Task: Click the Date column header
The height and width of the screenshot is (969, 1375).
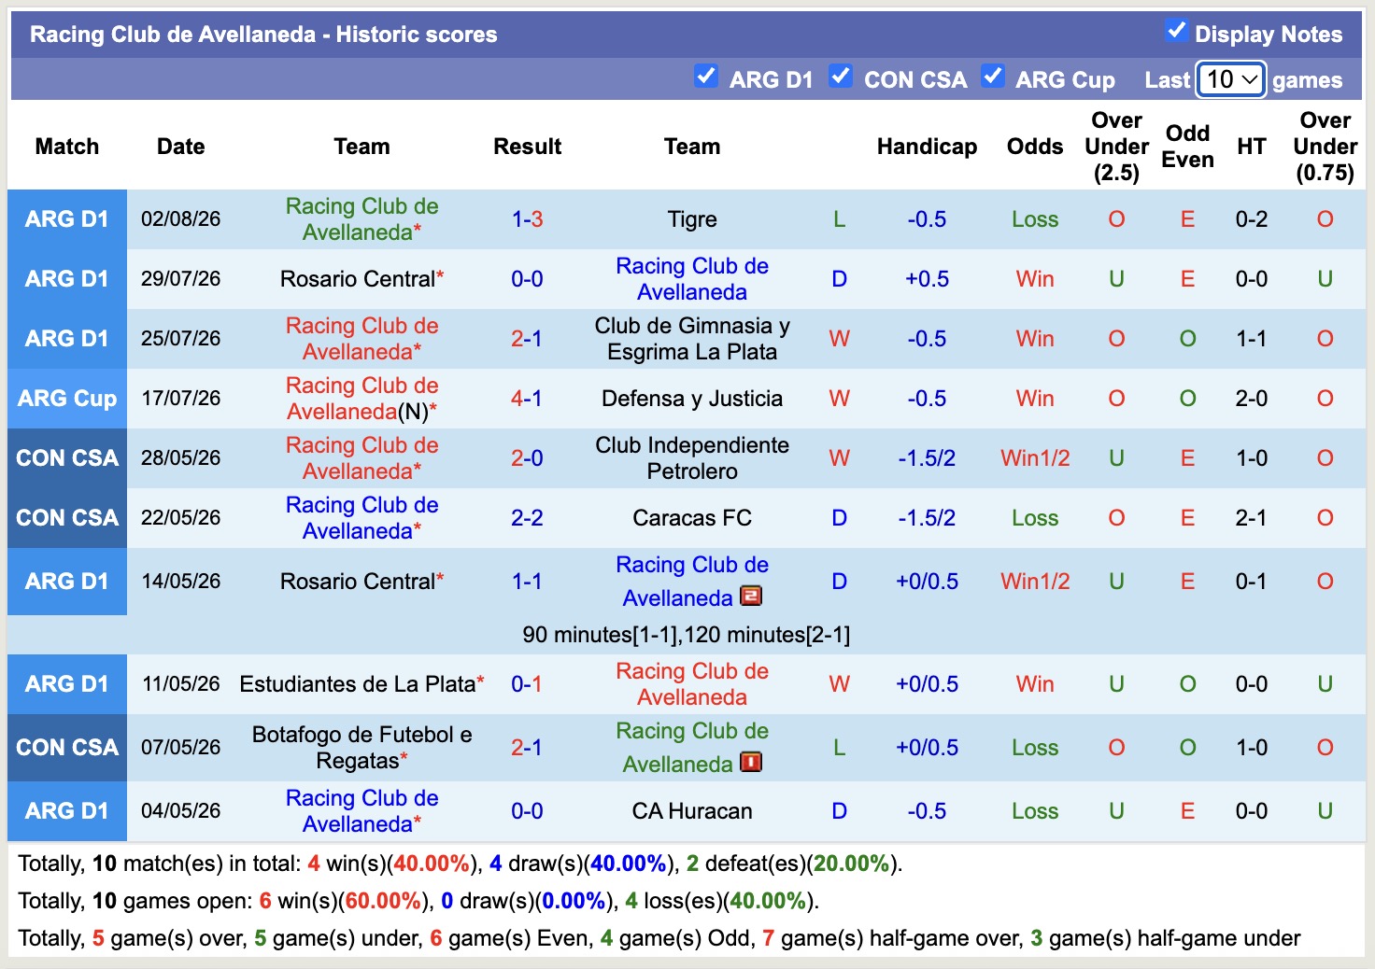Action: point(181,147)
